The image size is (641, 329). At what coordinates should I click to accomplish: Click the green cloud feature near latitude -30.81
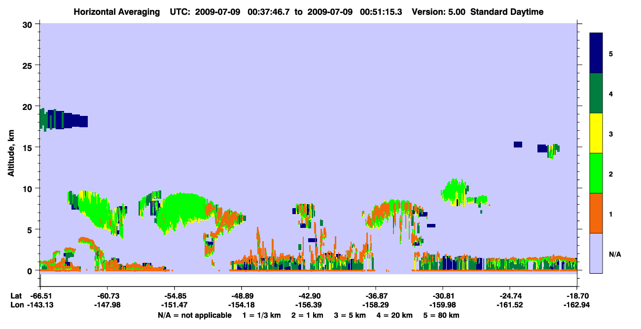pos(456,191)
